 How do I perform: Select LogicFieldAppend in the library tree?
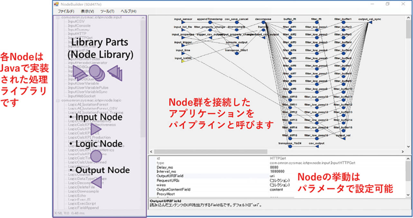pos(83,208)
